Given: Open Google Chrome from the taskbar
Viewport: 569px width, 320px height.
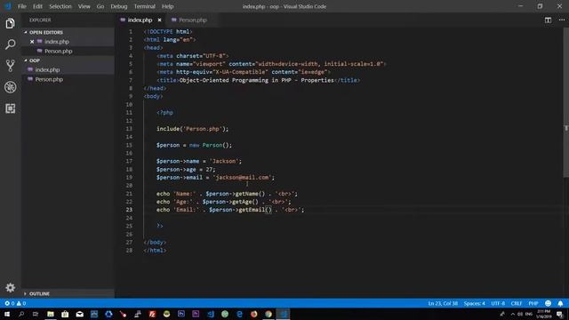Looking at the screenshot, I should point(268,314).
